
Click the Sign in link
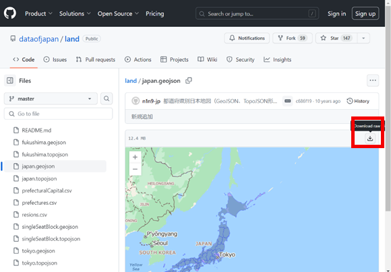point(336,13)
